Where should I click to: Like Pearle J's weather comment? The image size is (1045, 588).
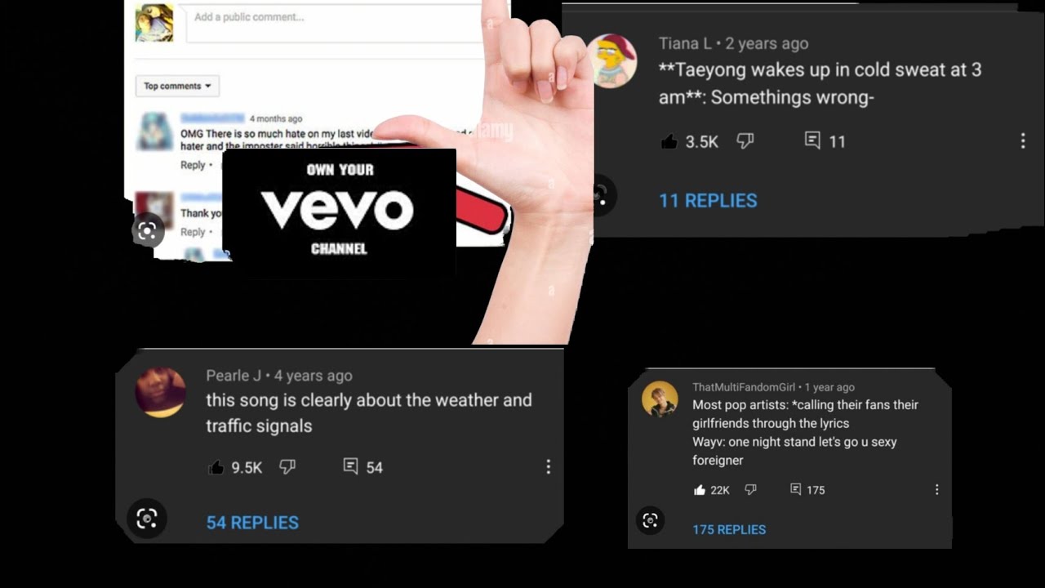tap(216, 467)
